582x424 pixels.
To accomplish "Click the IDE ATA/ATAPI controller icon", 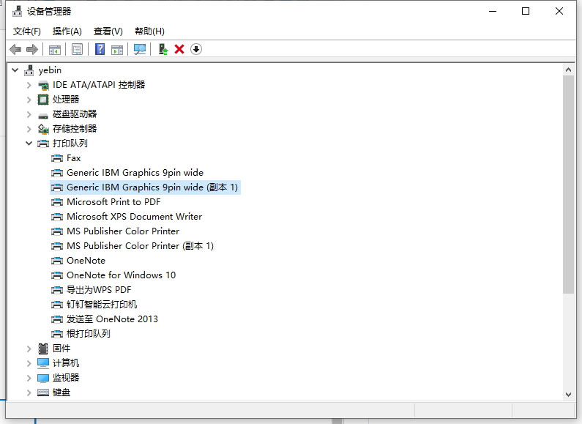I will (x=43, y=85).
